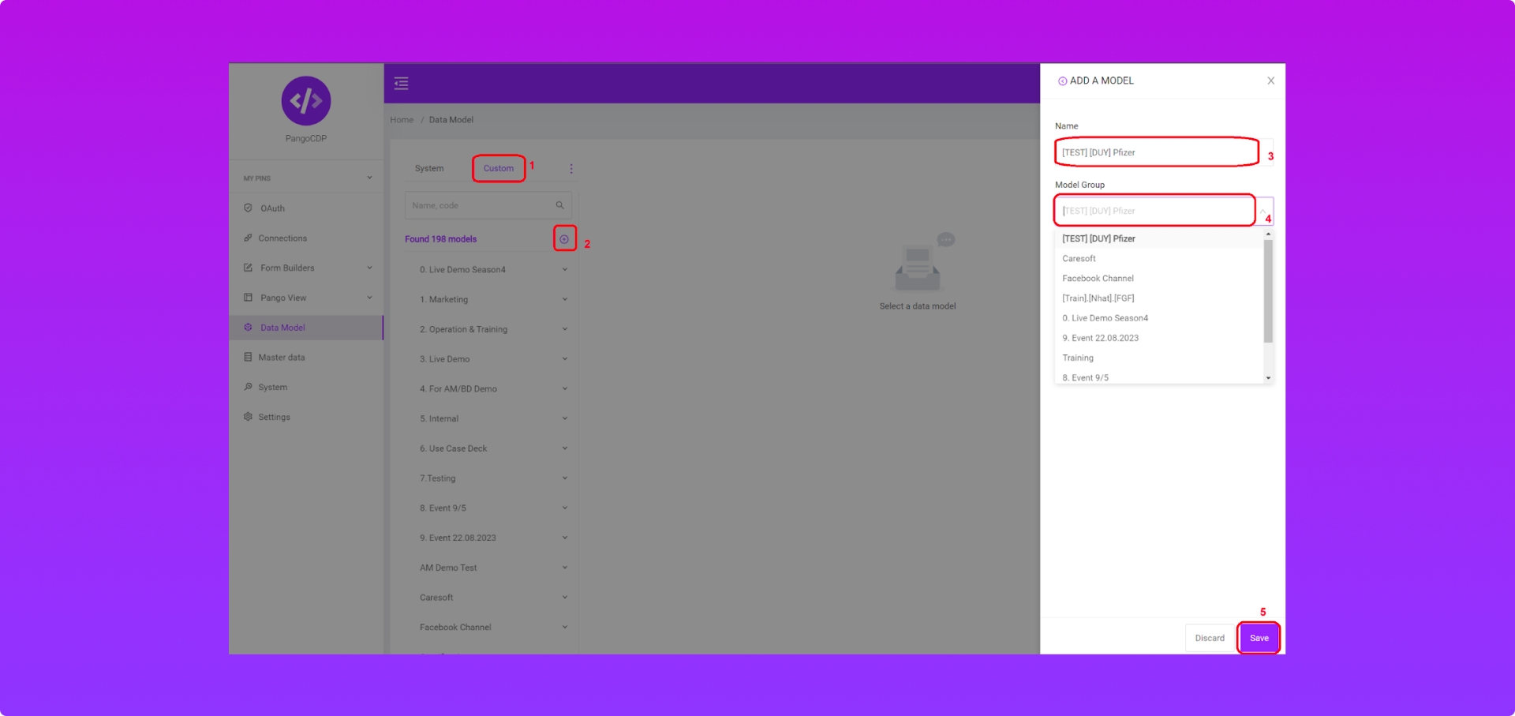Screen dimensions: 1515x716
Task: Click the PangoCDP logo icon
Action: pyautogui.click(x=305, y=101)
